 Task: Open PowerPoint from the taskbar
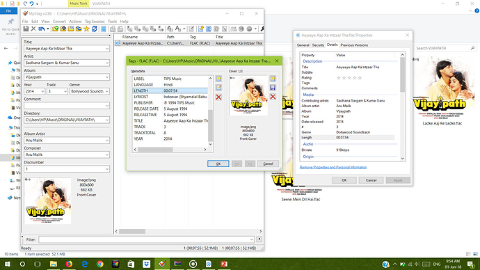224,264
